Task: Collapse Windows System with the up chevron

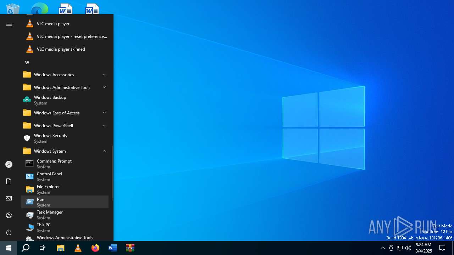Action: pyautogui.click(x=104, y=151)
